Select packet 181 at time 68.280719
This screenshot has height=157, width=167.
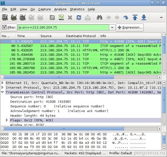point(81,64)
